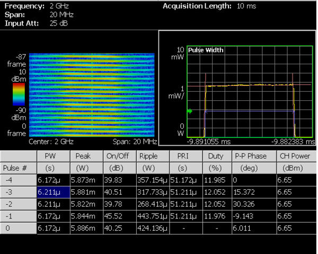Click the green arrow marker beside the pulse graph
This screenshot has width=318, height=254.
[x=190, y=111]
